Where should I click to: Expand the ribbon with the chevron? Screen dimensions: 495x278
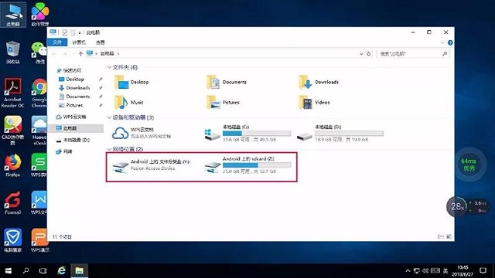tap(442, 42)
